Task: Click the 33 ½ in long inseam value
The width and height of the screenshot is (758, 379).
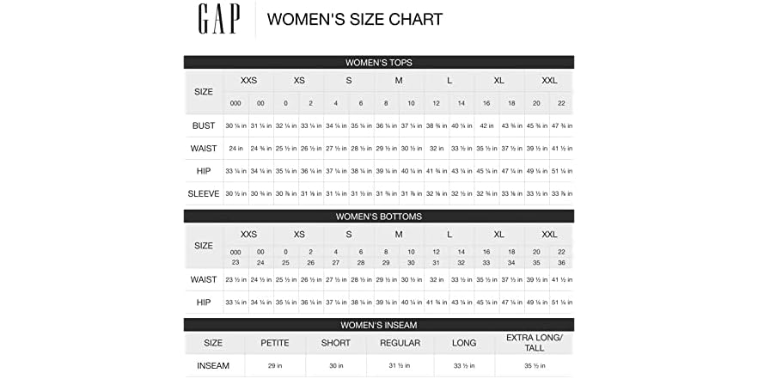Action: coord(464,365)
